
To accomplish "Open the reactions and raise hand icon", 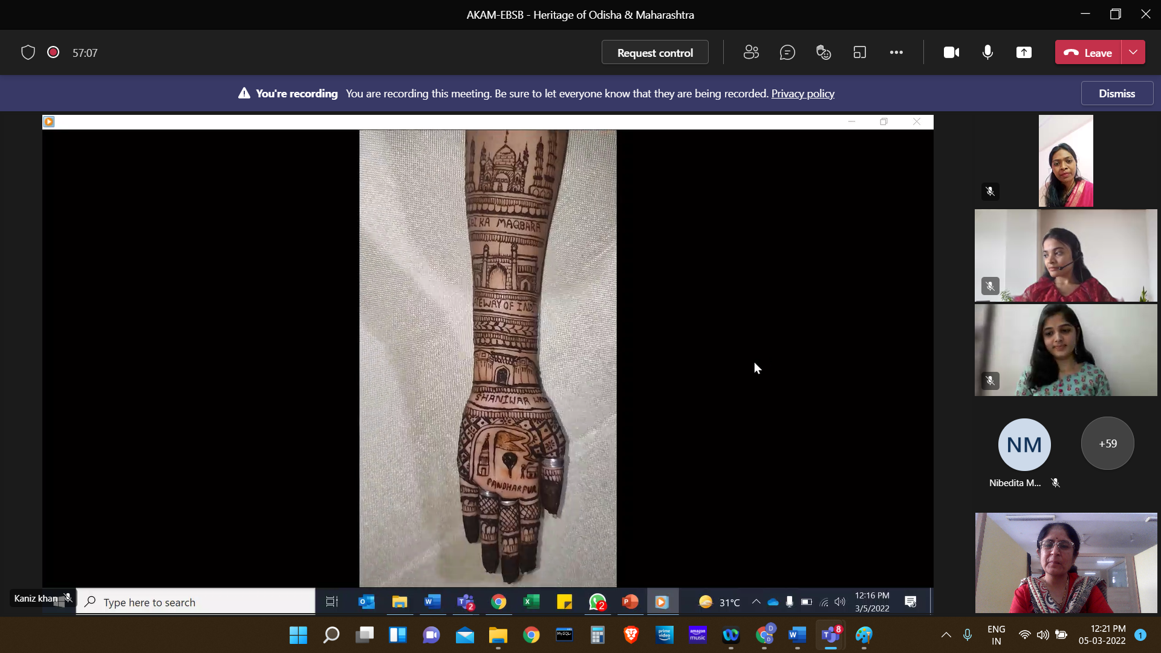I will (x=824, y=53).
